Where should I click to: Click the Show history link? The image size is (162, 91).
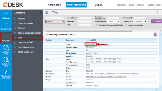(91, 44)
